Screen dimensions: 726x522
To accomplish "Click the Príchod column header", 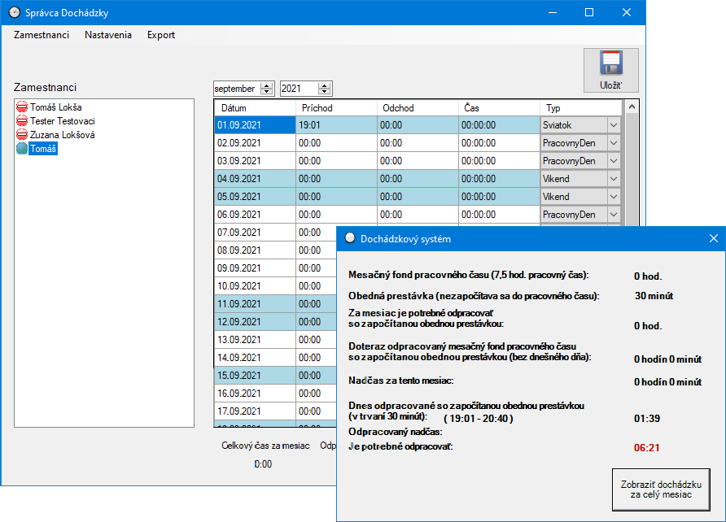I will tap(336, 108).
